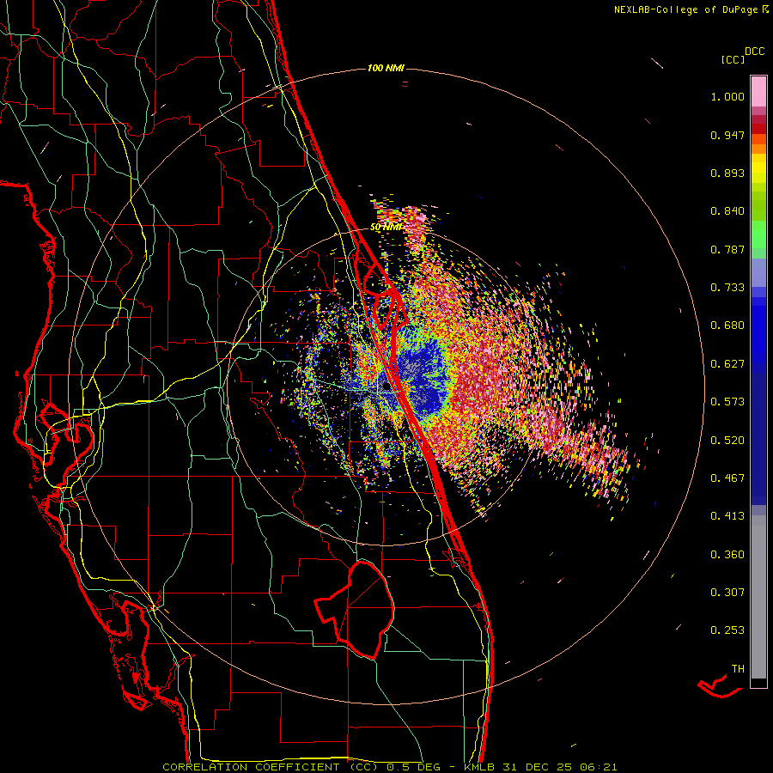The height and width of the screenshot is (773, 773).
Task: Click the 1.000 scale value
Action: (727, 96)
